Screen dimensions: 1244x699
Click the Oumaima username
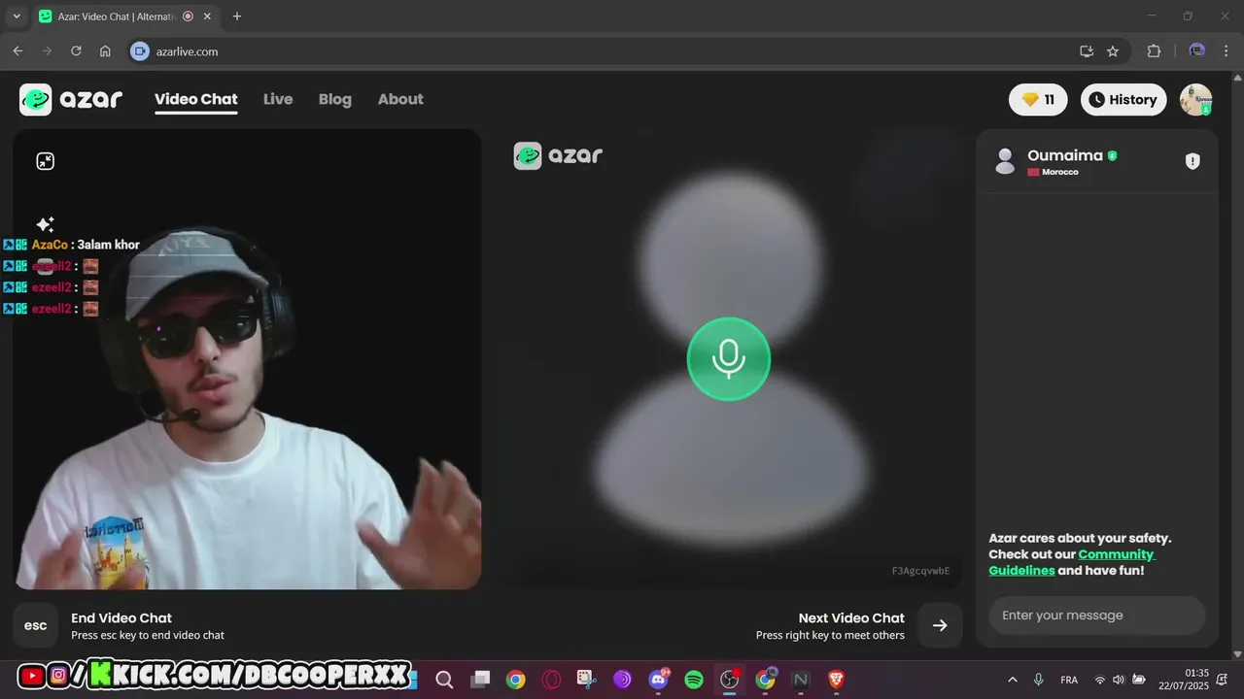(1065, 155)
